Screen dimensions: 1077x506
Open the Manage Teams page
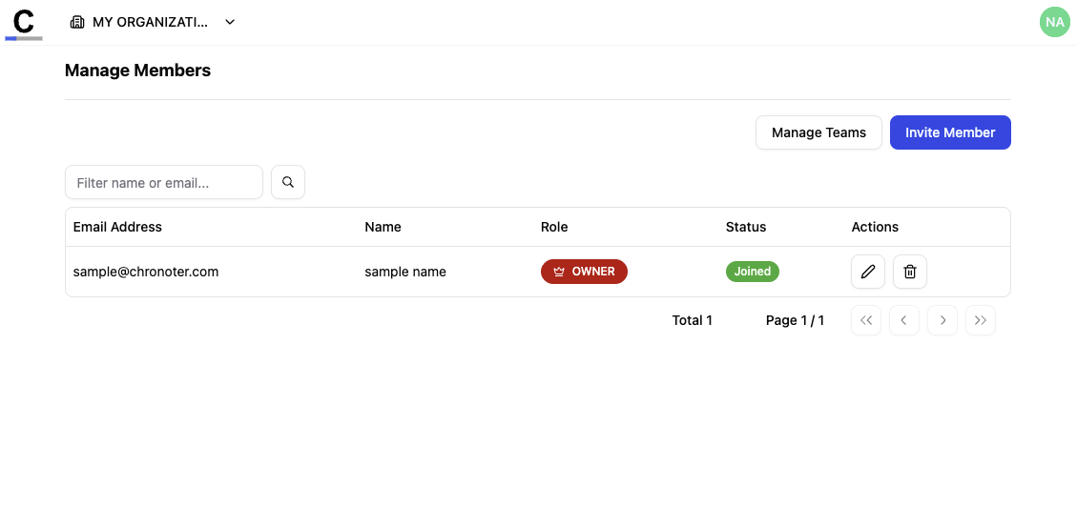tap(818, 132)
